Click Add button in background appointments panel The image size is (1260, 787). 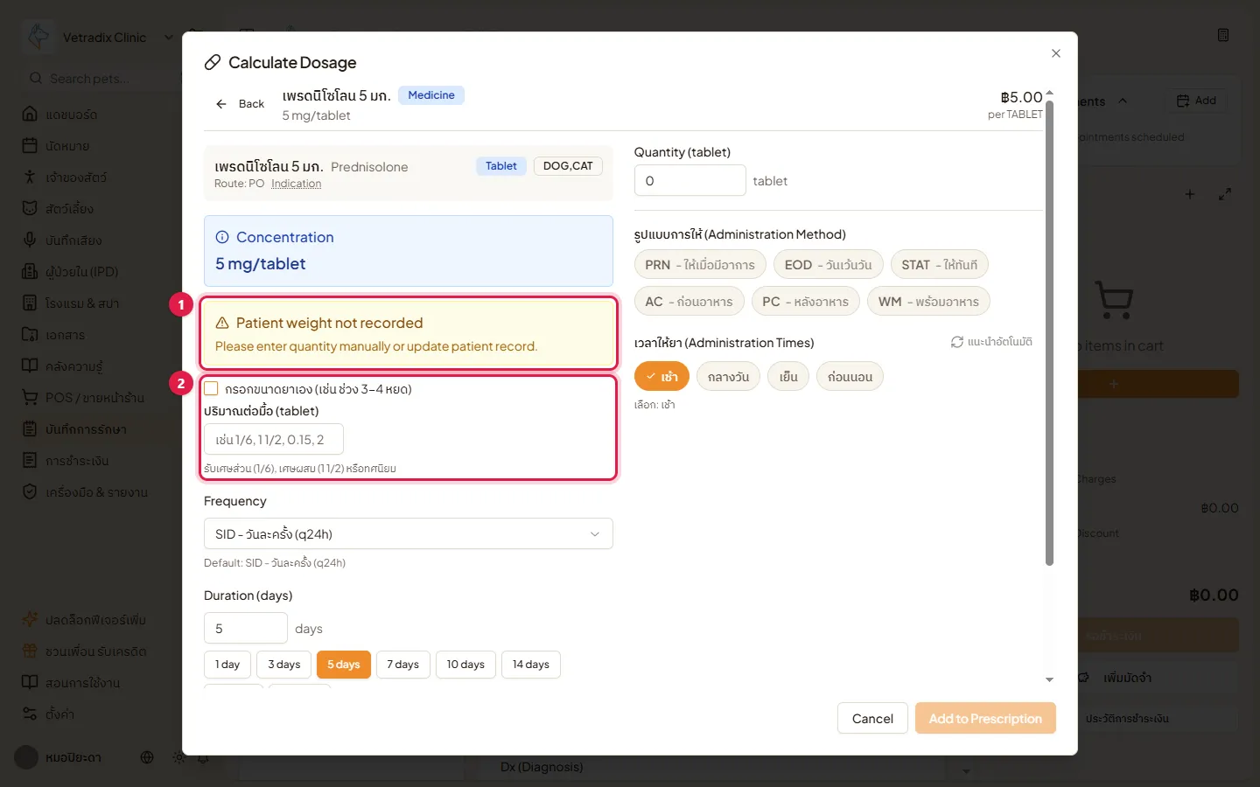[x=1196, y=101]
